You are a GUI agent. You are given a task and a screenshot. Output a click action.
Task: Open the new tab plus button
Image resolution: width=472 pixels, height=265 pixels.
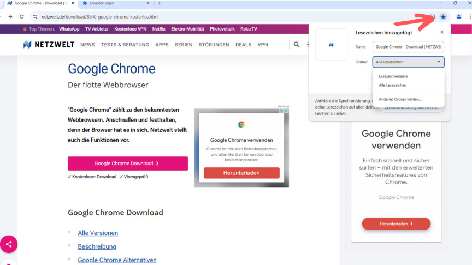[x=160, y=3]
